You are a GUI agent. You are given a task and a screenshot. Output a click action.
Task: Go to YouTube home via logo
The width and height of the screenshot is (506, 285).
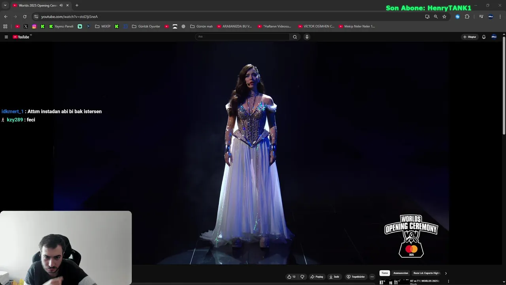(x=21, y=37)
